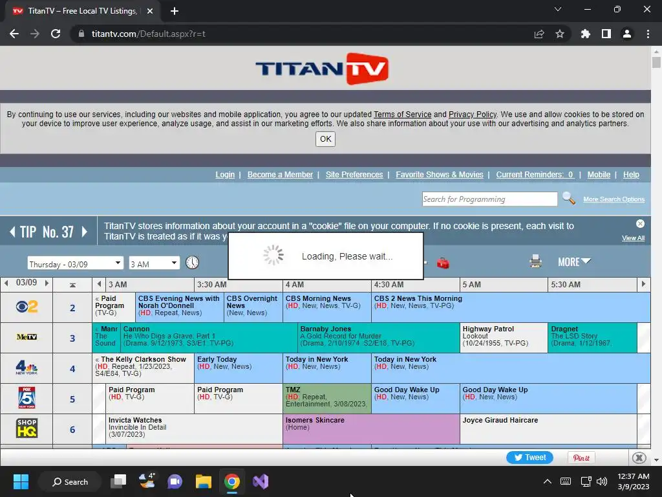
Task: Click the channel sort icon
Action: pyautogui.click(x=72, y=285)
